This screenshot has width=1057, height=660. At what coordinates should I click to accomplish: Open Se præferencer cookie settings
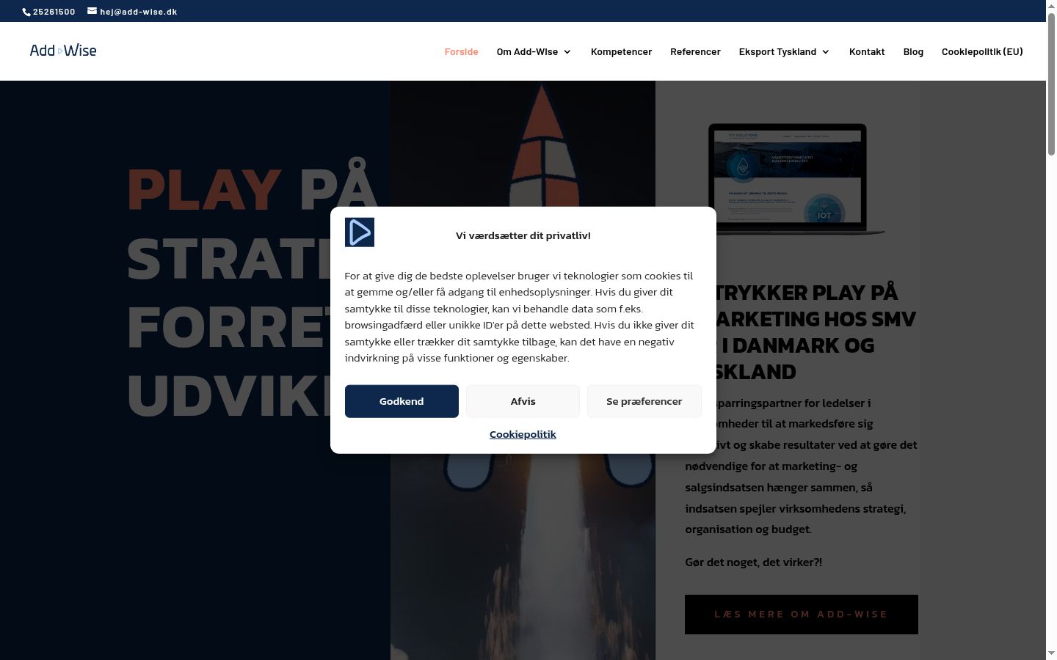[x=644, y=401]
